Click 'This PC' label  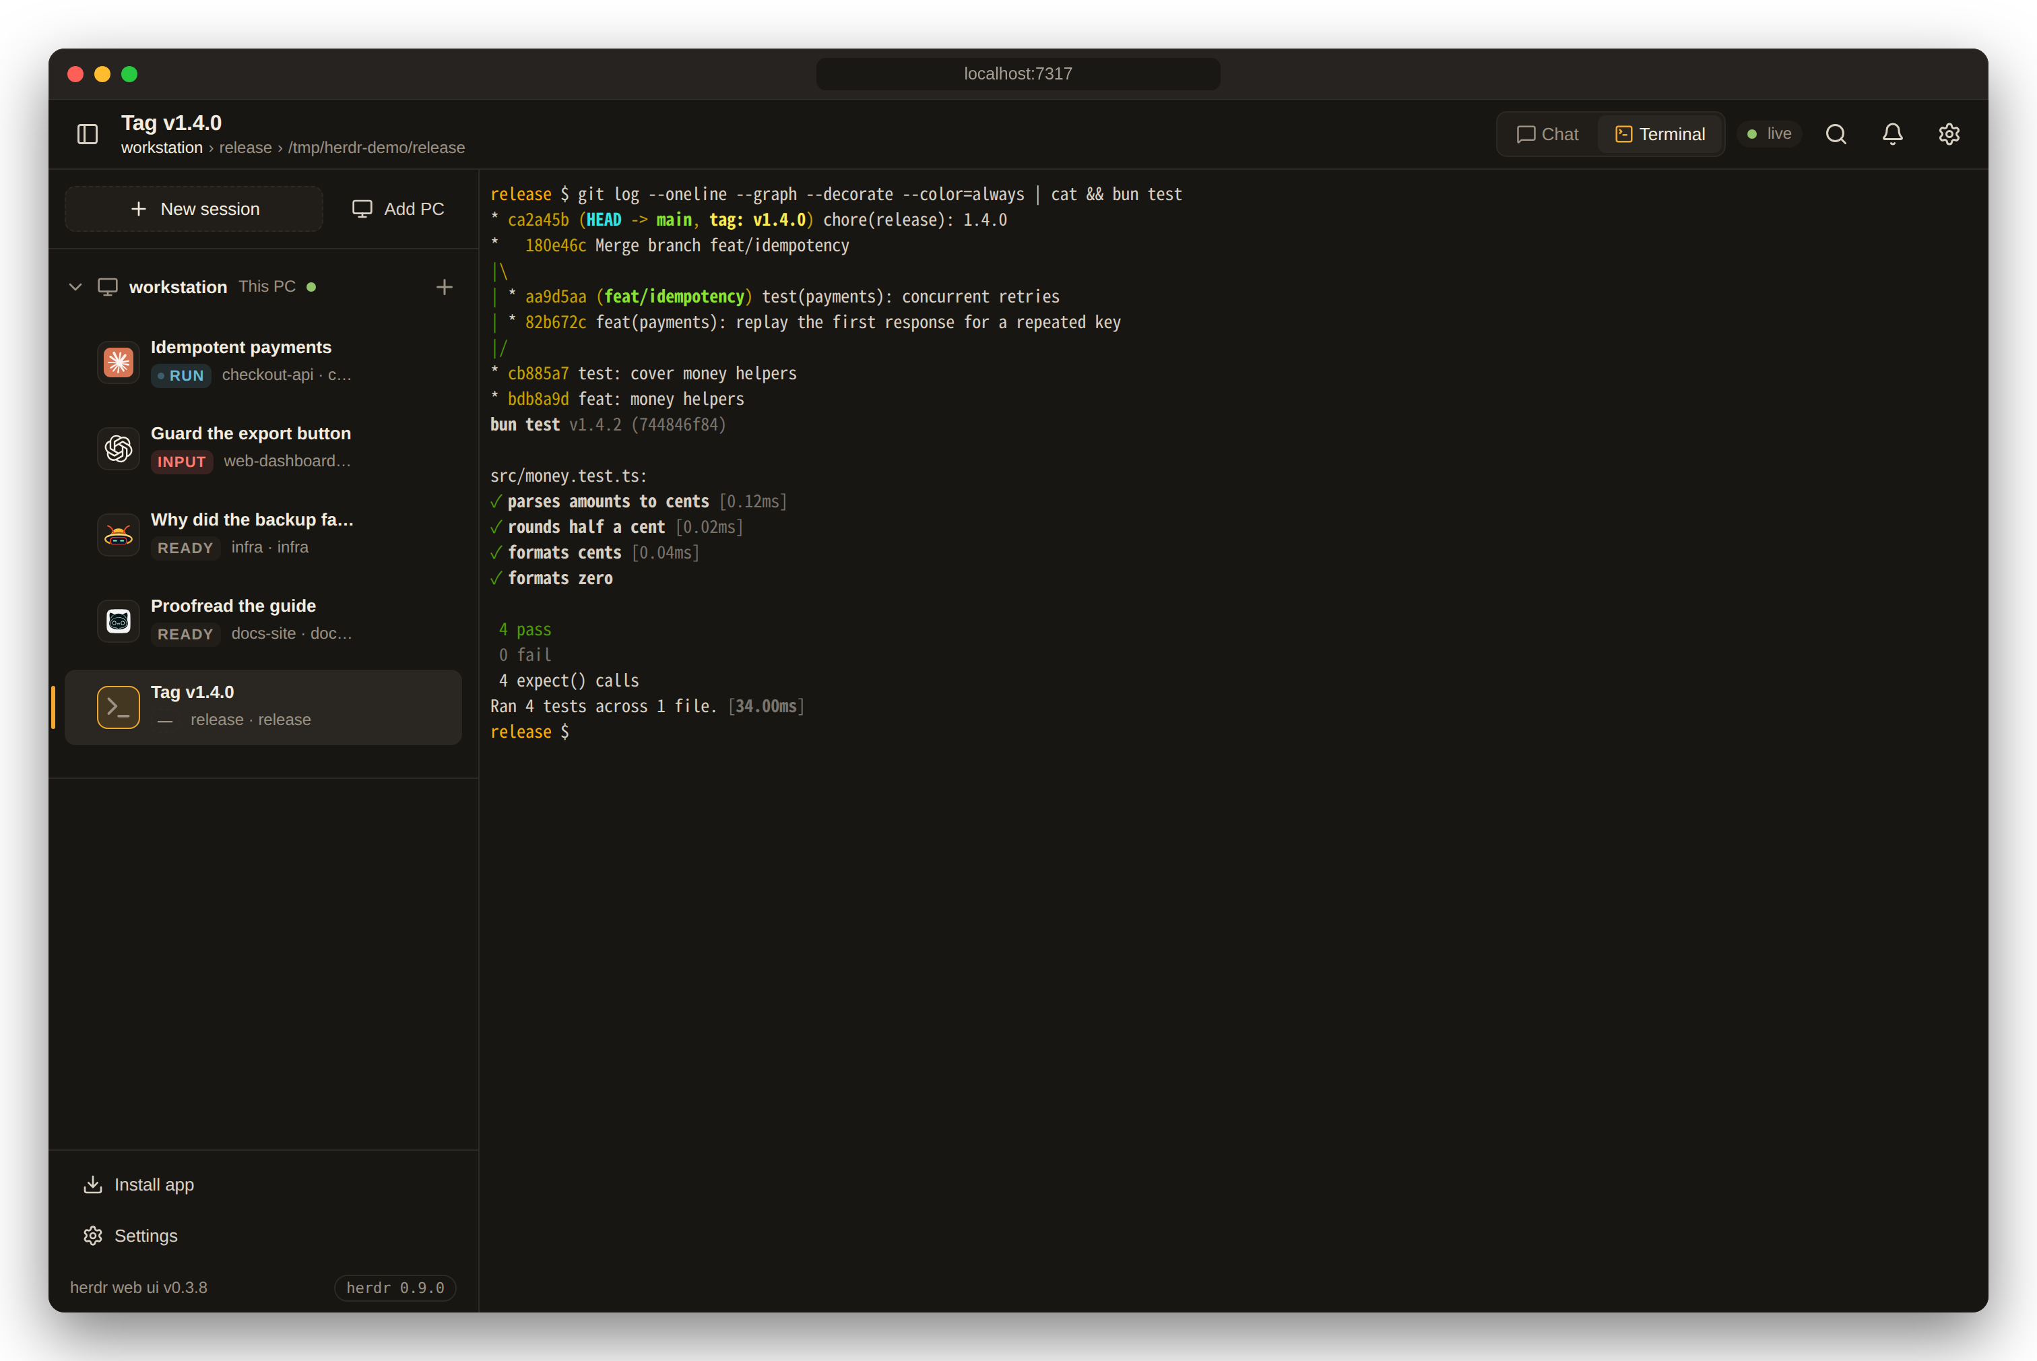click(x=267, y=286)
